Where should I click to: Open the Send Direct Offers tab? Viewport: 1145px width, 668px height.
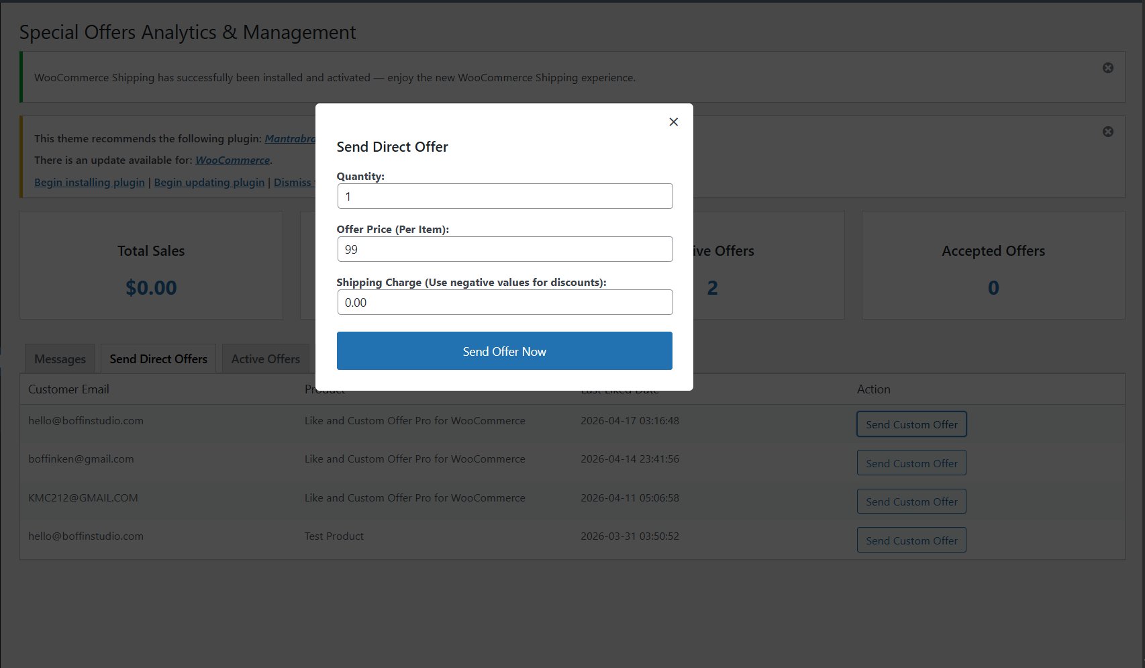click(x=158, y=359)
